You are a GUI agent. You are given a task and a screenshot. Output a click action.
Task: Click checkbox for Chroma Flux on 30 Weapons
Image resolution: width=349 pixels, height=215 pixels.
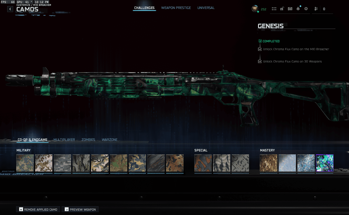pyautogui.click(x=260, y=61)
